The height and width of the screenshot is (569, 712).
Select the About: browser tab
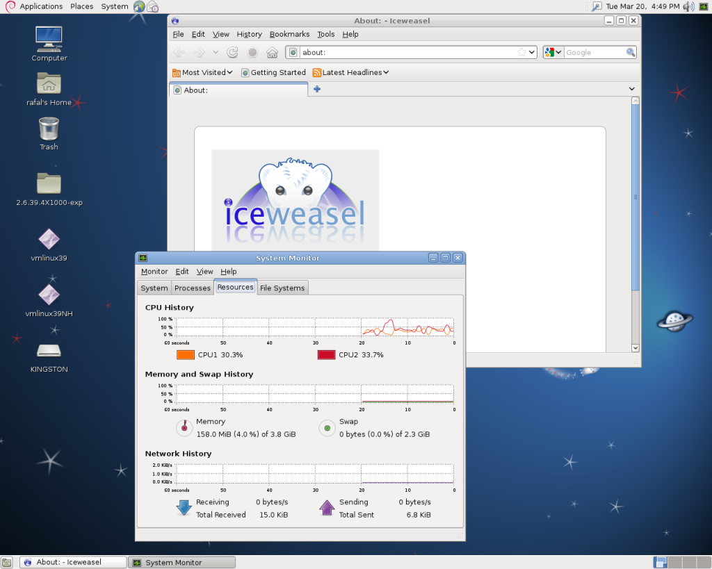coord(239,90)
